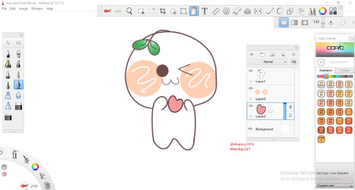Click the layer opacity value 100
Image resolution: width=355 pixels, height=190 pixels.
(x=293, y=62)
